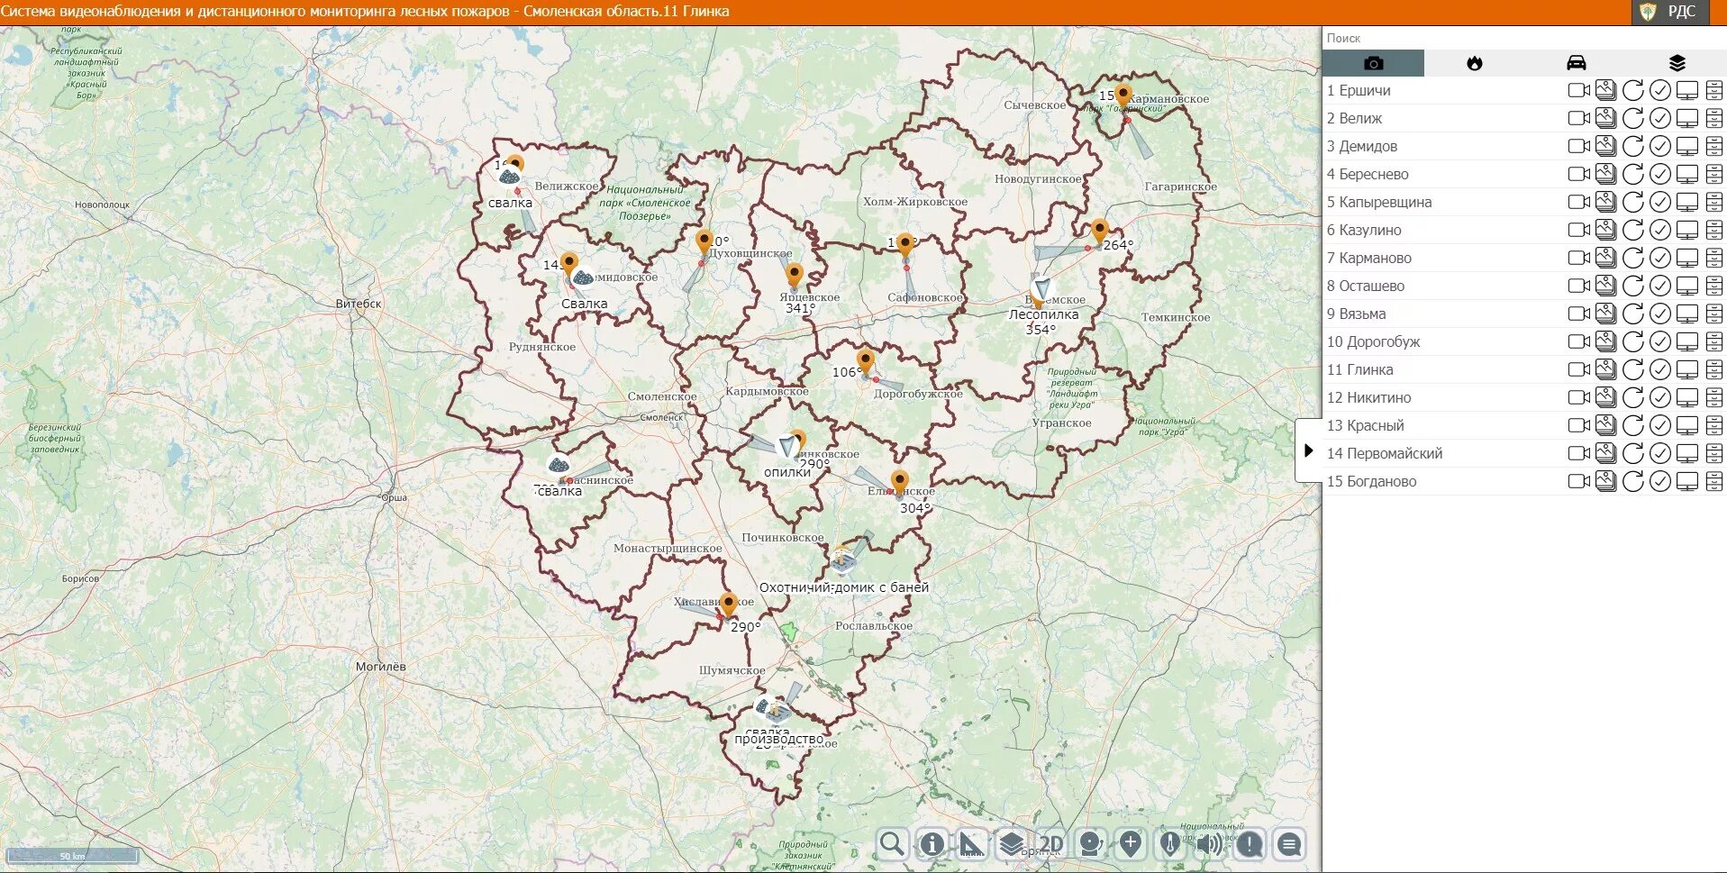Focus the Поиск search field
This screenshot has width=1727, height=873.
[x=1524, y=38]
